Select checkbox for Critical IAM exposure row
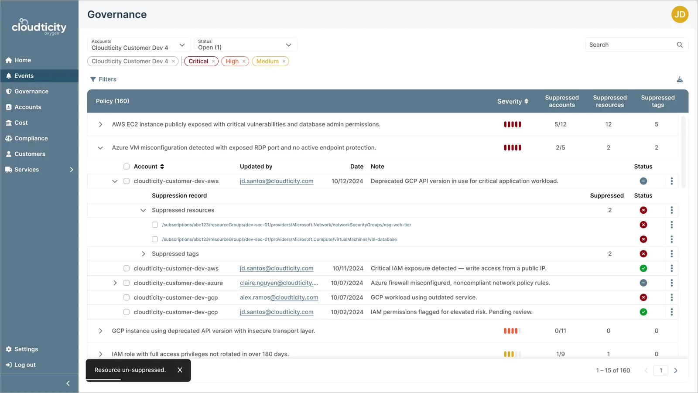The image size is (698, 393). (x=127, y=268)
